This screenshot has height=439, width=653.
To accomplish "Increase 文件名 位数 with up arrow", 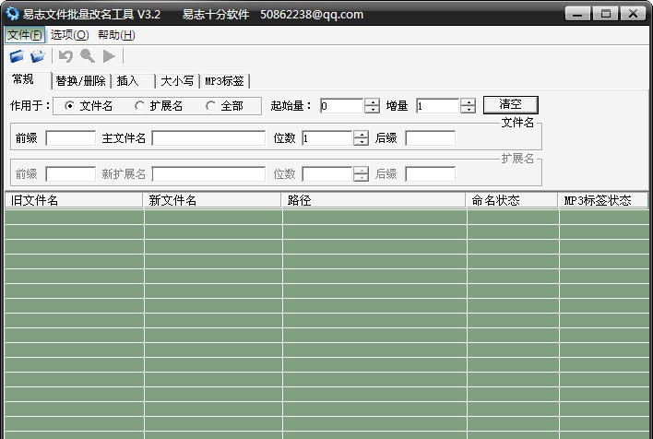I will [361, 134].
